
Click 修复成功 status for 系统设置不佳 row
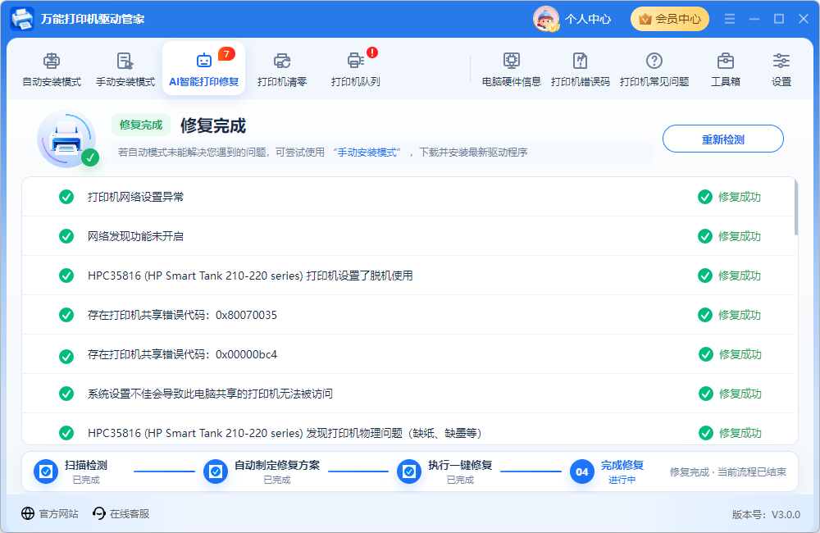coord(730,394)
